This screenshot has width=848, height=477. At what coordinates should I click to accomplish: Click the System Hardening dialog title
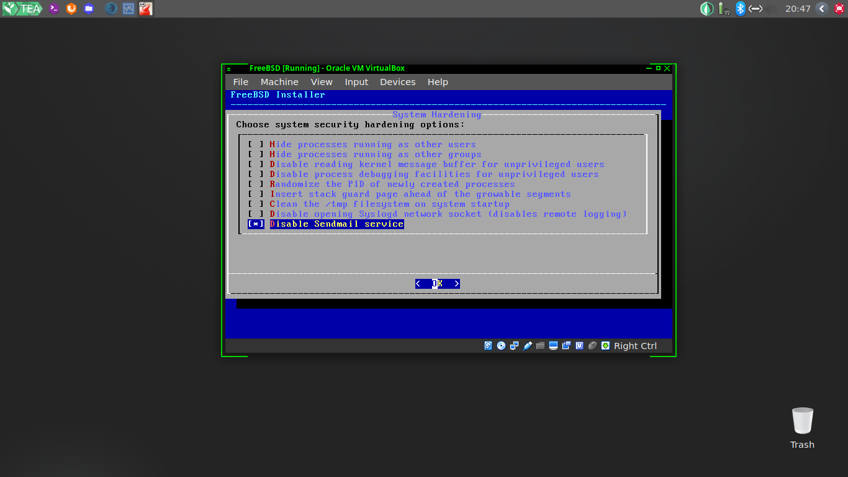click(437, 115)
